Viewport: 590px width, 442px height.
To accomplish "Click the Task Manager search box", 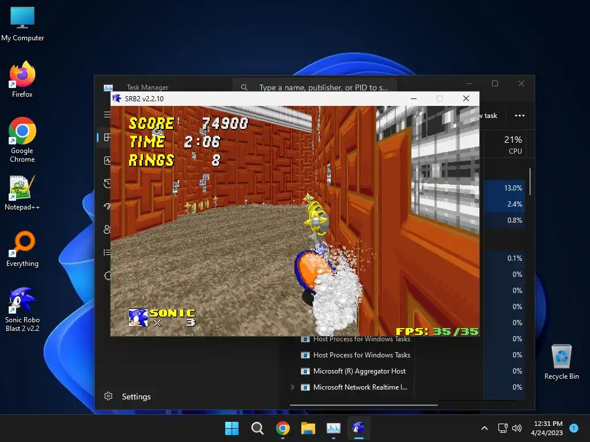I will (315, 87).
